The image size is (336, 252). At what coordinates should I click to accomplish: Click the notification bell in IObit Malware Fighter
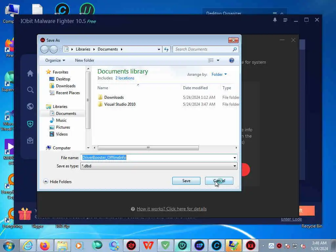click(x=275, y=20)
